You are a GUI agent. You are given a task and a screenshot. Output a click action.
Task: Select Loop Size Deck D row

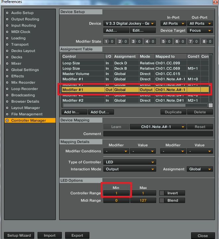pos(135,63)
